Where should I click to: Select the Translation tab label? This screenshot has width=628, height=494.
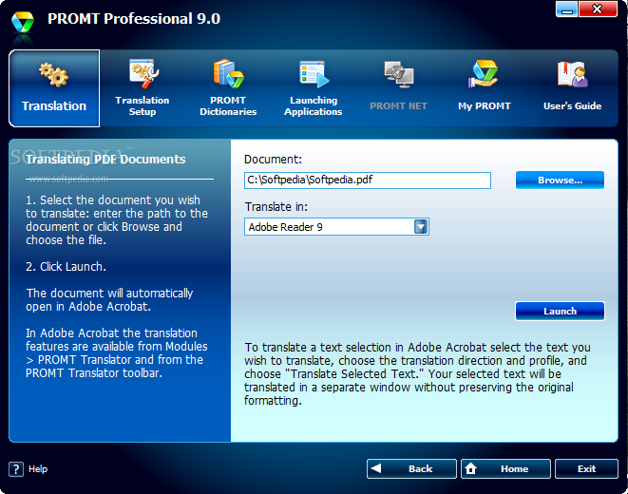[x=54, y=106]
